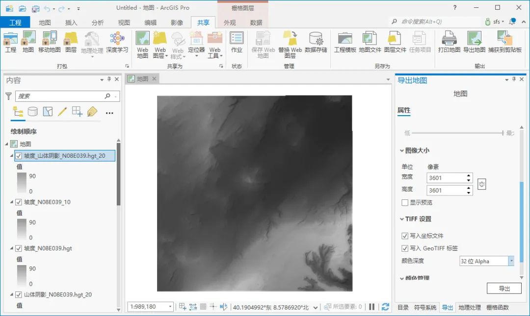
Task: Click the 工程模板 project template icon
Action: point(345,42)
